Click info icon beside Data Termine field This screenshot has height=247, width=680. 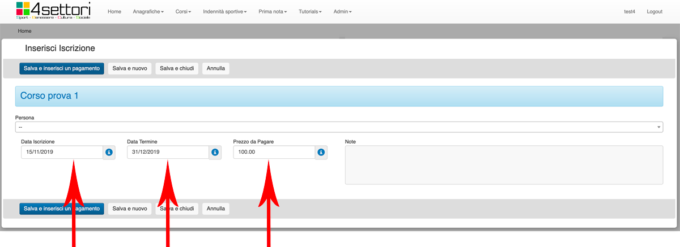pos(215,152)
